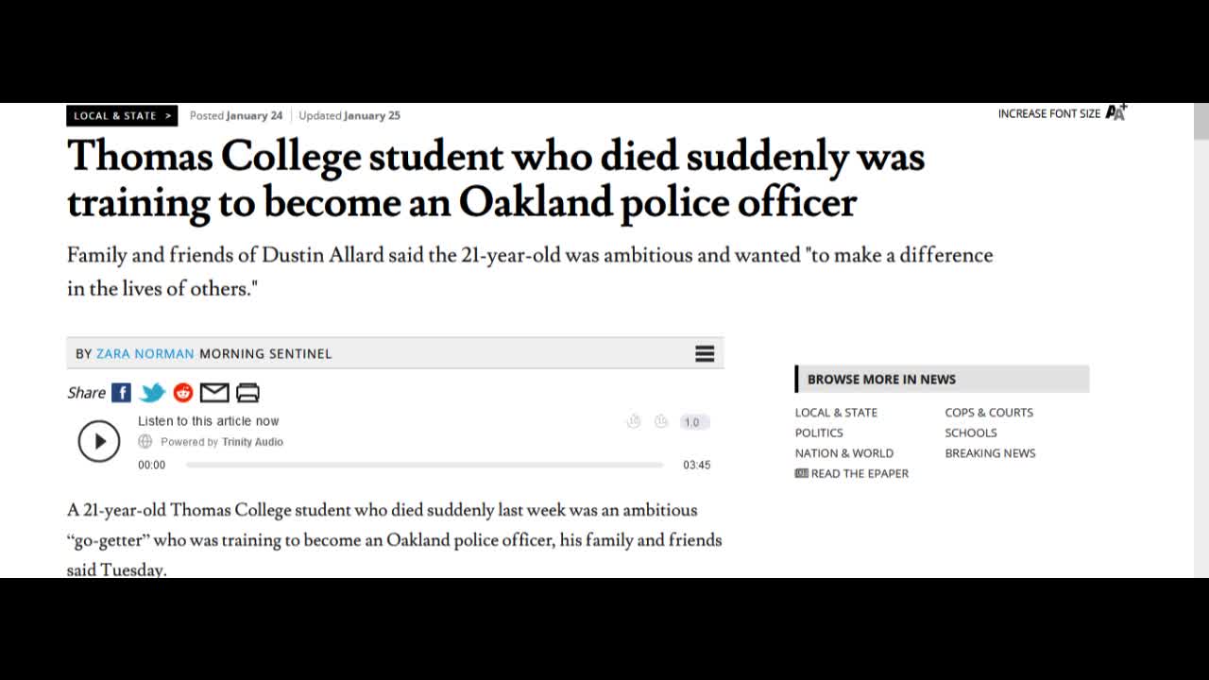The width and height of the screenshot is (1209, 680).
Task: Open Breaking News section
Action: point(990,453)
